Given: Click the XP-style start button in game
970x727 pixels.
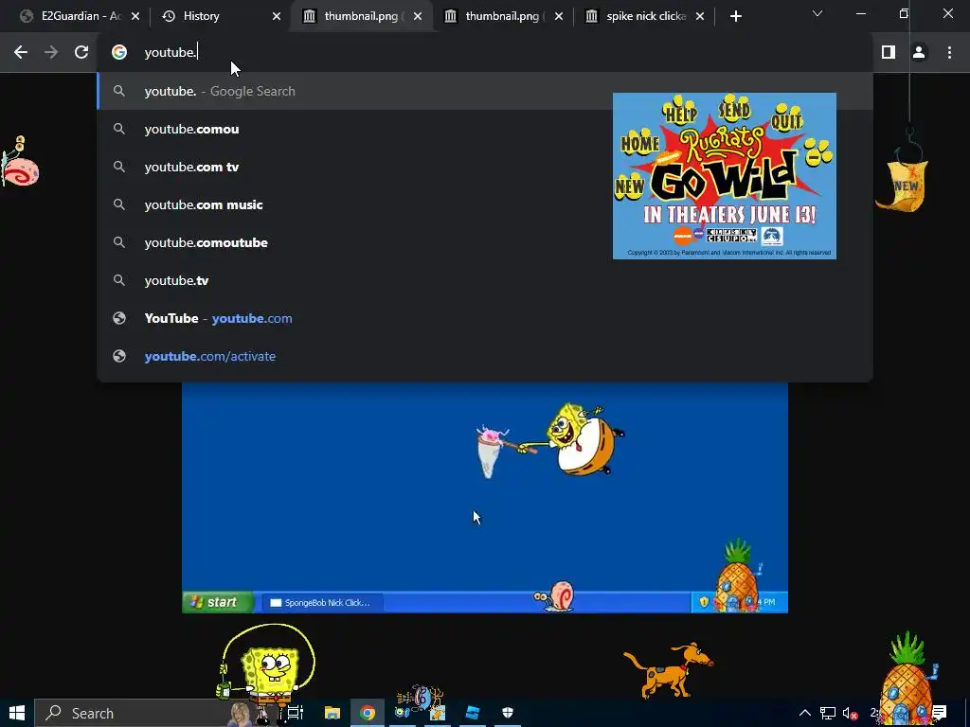Looking at the screenshot, I should [217, 602].
